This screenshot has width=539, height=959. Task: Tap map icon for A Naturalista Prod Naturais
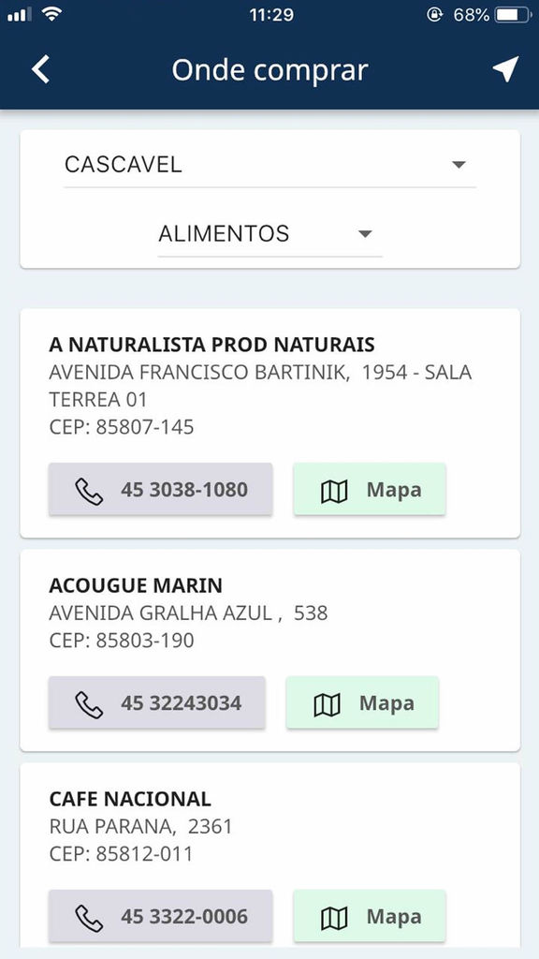coord(334,491)
